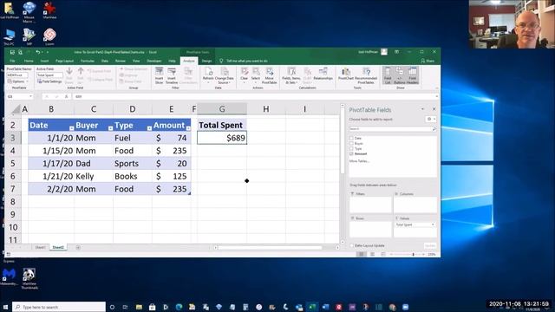Click the Share icon in Excel
The height and width of the screenshot is (312, 555).
coord(428,61)
